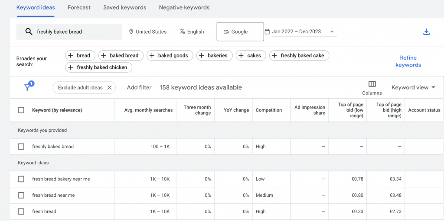Screen dimensions: 444x221
Task: Tick the 'fresh bread near me' checkbox
Action: 21,195
